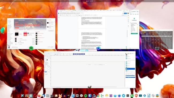Select the dark terminal window preview
Viewport: 174px width, 98px height.
pos(157,39)
